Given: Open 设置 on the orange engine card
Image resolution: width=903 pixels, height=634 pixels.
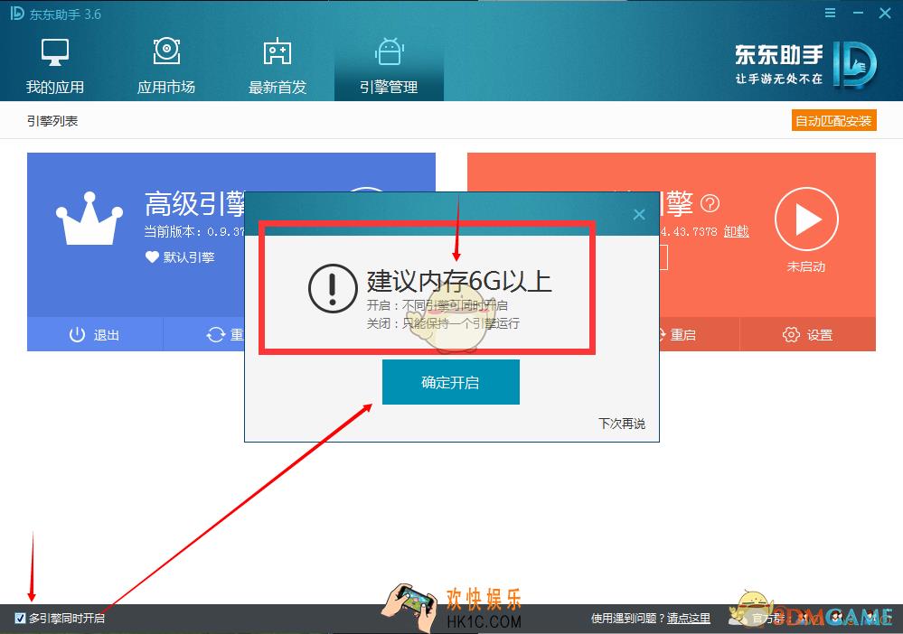Looking at the screenshot, I should [807, 334].
